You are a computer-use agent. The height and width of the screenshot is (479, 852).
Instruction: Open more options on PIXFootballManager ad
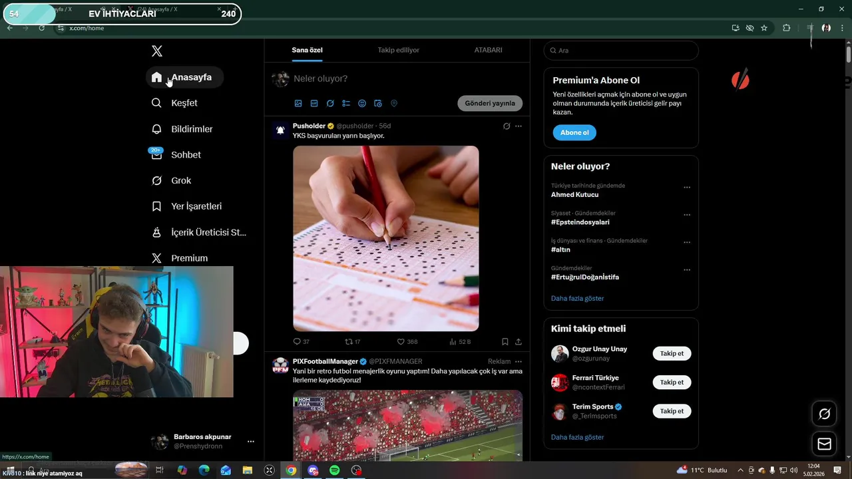519,361
